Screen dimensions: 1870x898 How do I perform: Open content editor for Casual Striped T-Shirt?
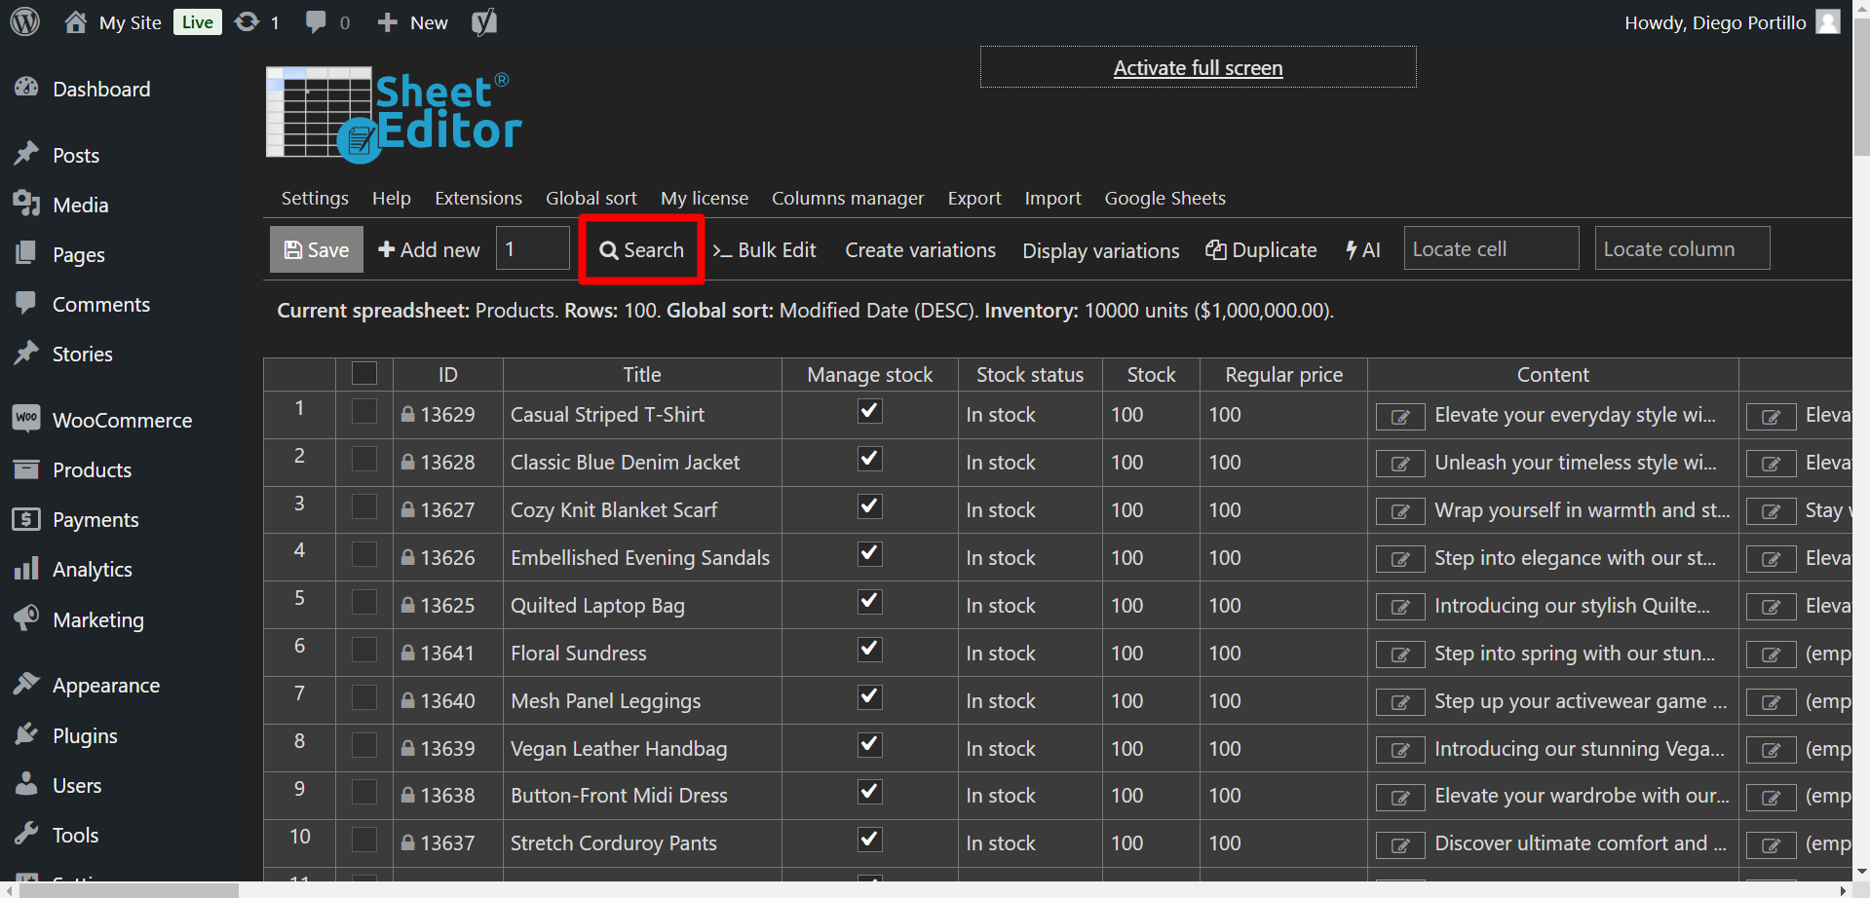[1400, 417]
